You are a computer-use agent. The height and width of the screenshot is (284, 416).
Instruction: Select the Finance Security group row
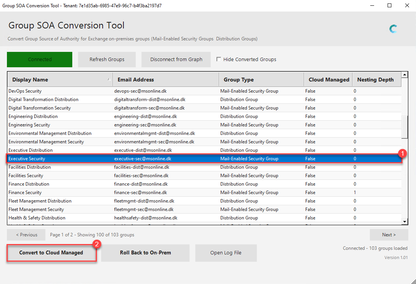pos(25,193)
